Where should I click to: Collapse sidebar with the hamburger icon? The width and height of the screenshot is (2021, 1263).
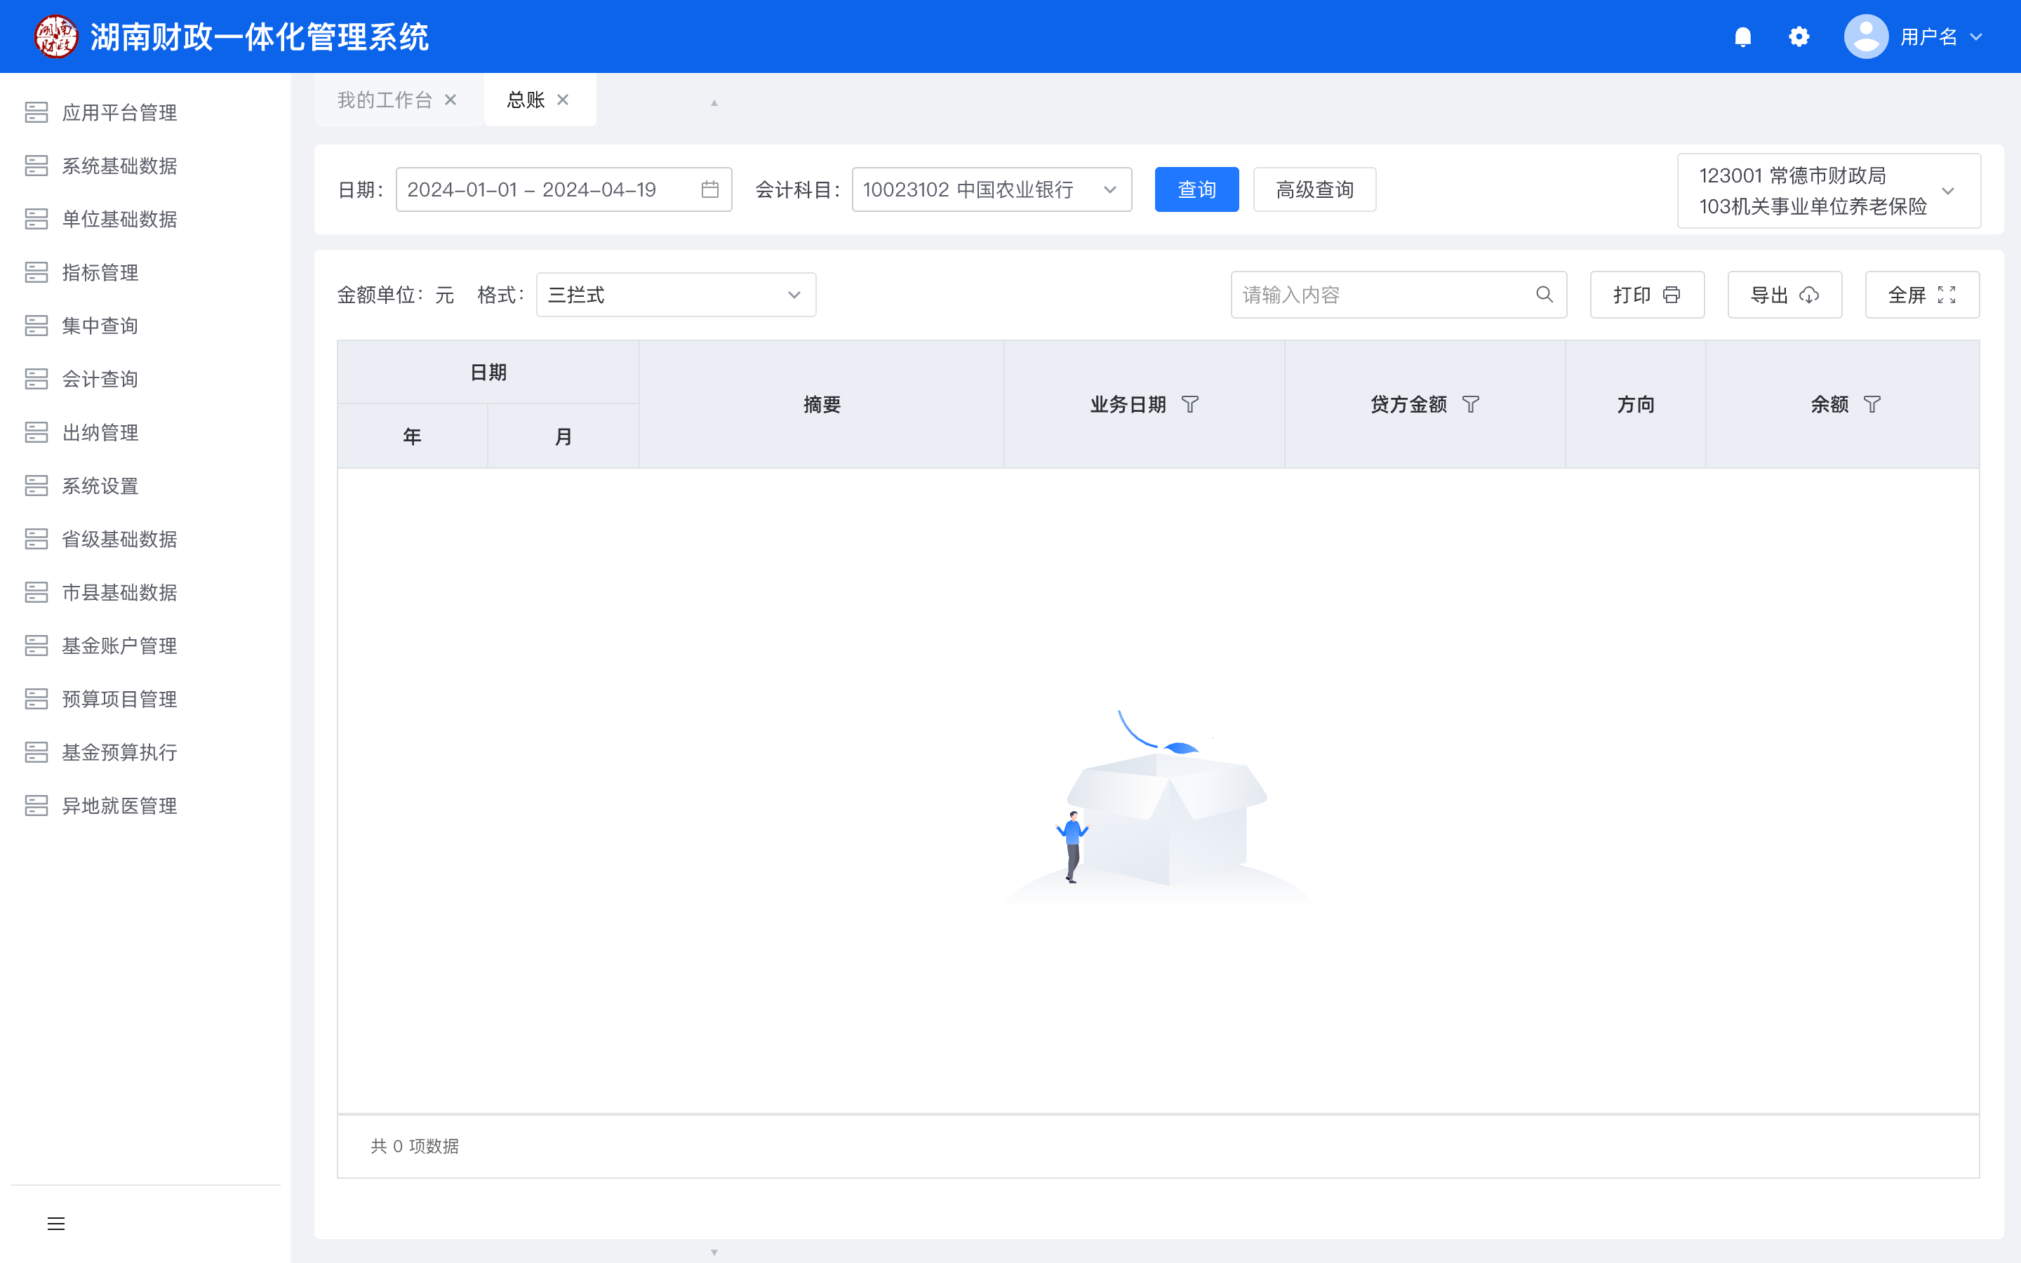pos(56,1224)
